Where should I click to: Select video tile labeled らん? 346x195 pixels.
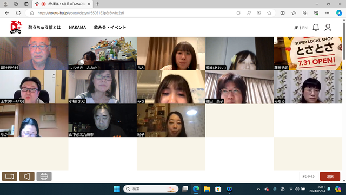pyautogui.click(x=171, y=54)
